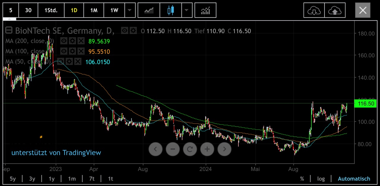Toggle Automatisch auto scale
This screenshot has width=380, height=186.
pyautogui.click(x=354, y=179)
